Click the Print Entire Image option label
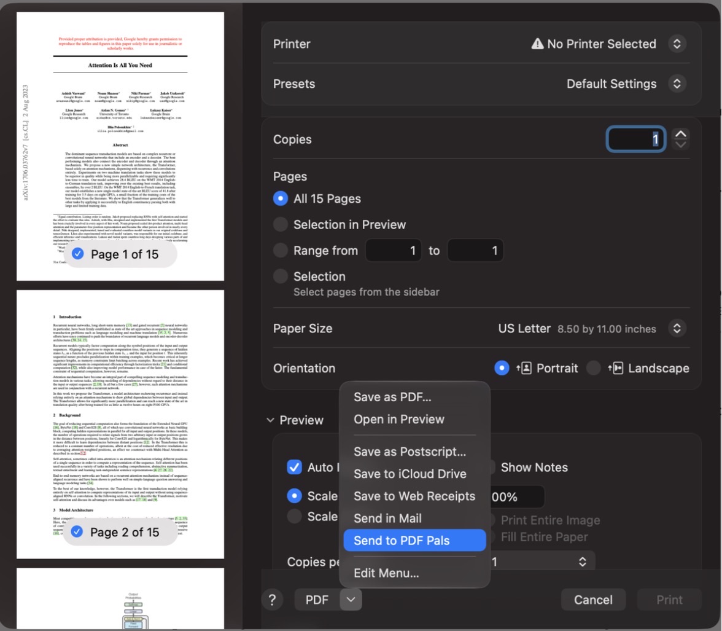Screen dimensions: 722x631 pyautogui.click(x=550, y=520)
